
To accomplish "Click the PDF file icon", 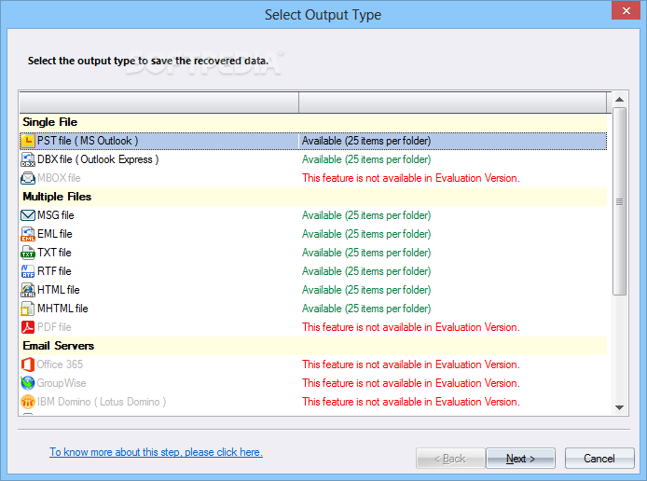I will [28, 327].
